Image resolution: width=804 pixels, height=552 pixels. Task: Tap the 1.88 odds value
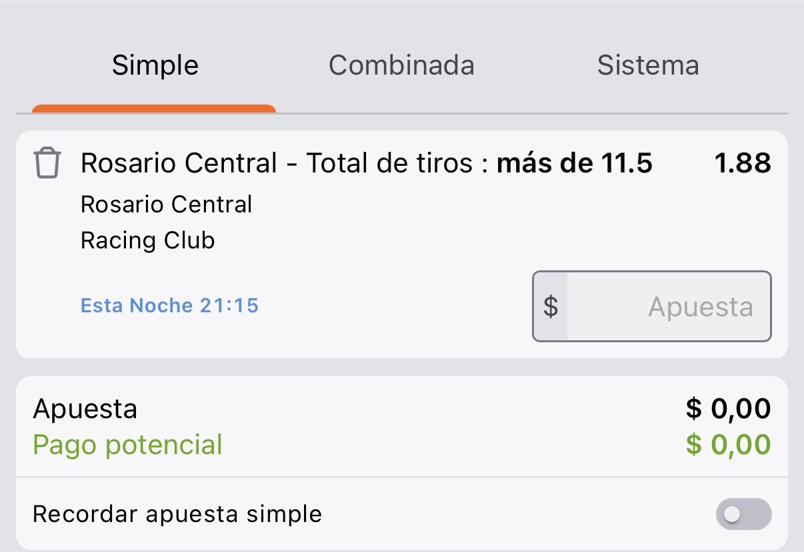pos(743,163)
